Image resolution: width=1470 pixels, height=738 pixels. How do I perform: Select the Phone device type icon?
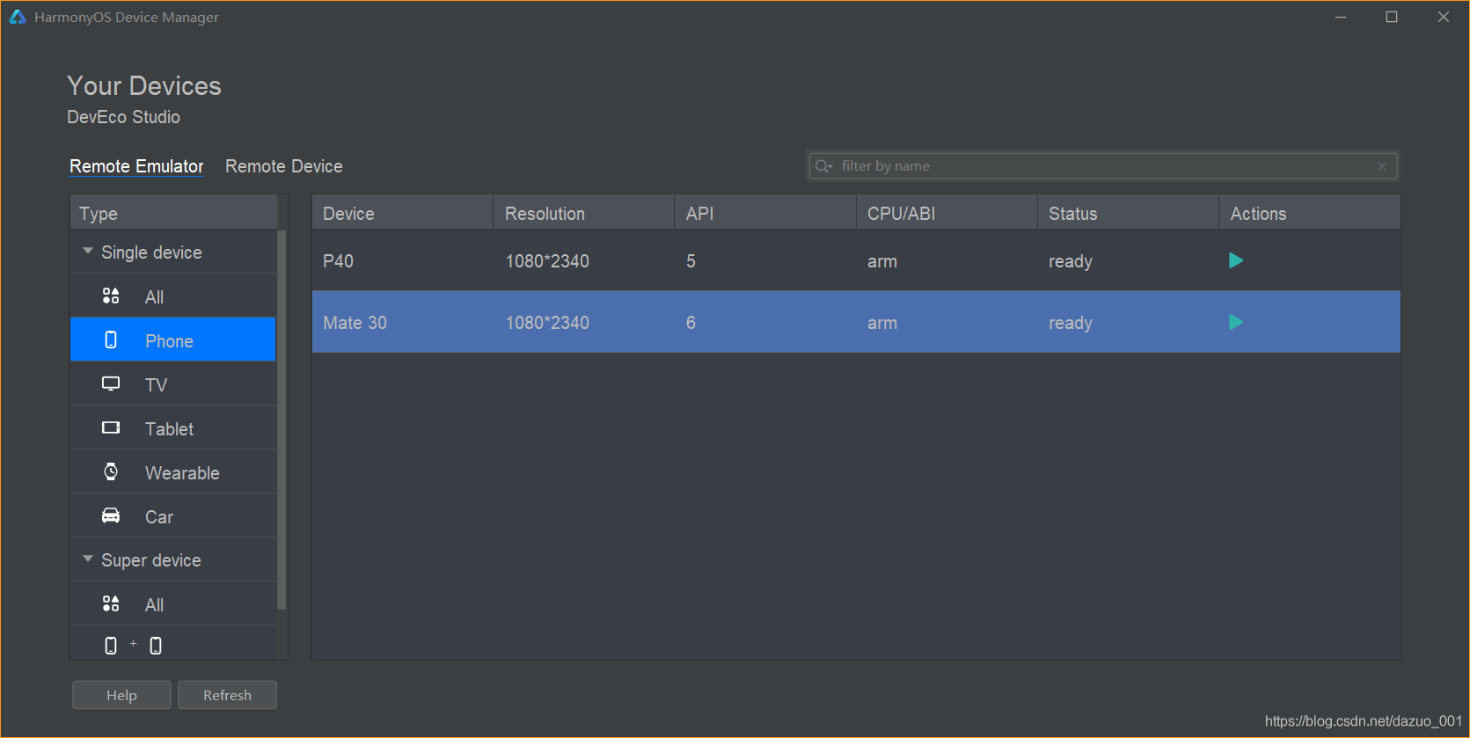pyautogui.click(x=111, y=340)
